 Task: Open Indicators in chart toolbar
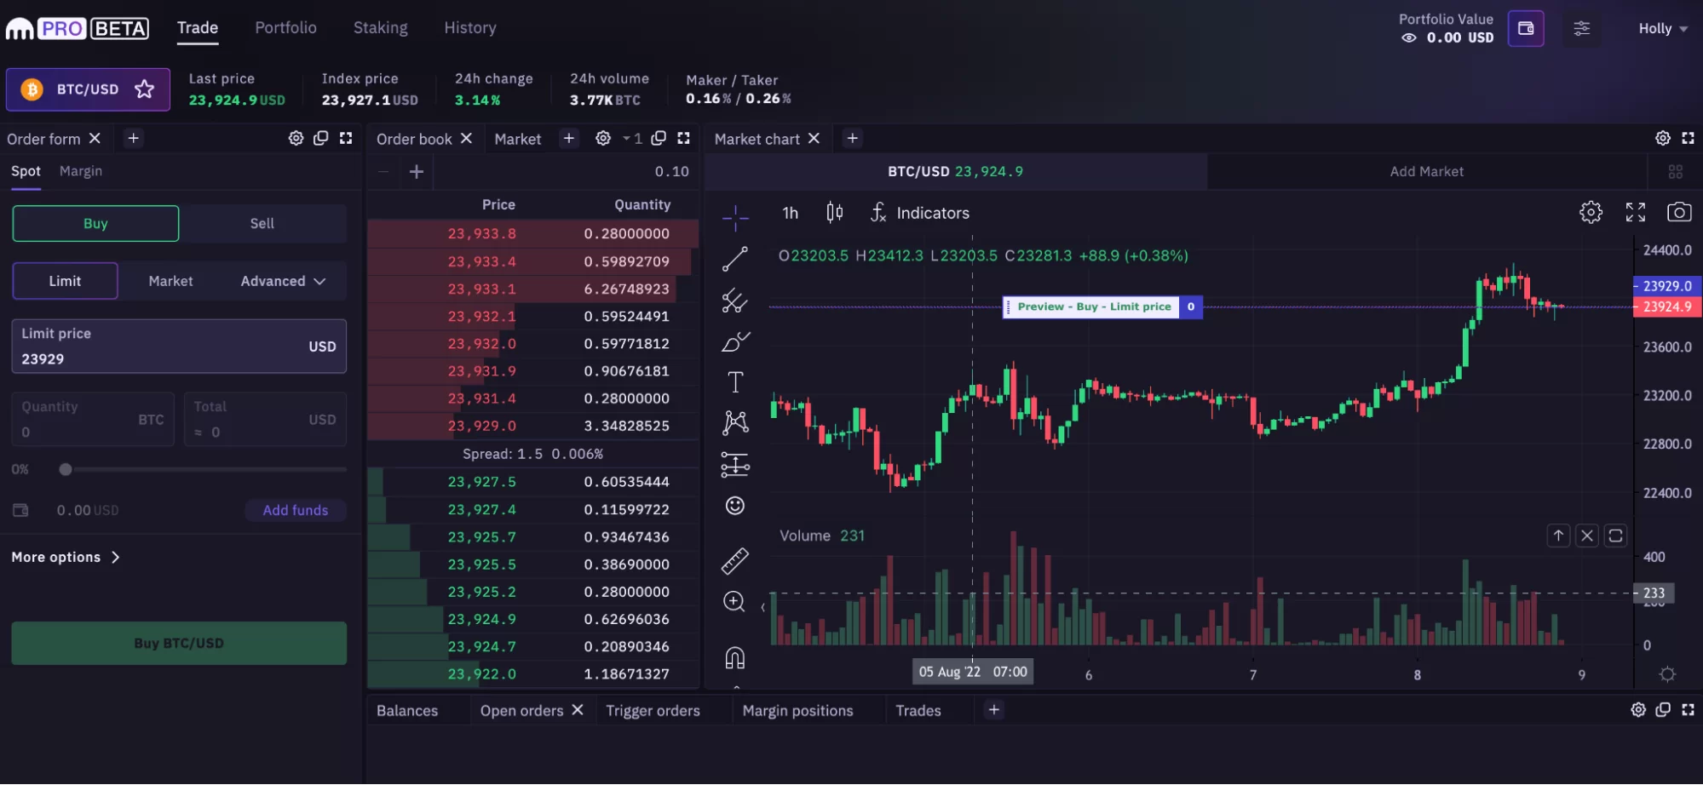click(x=920, y=213)
